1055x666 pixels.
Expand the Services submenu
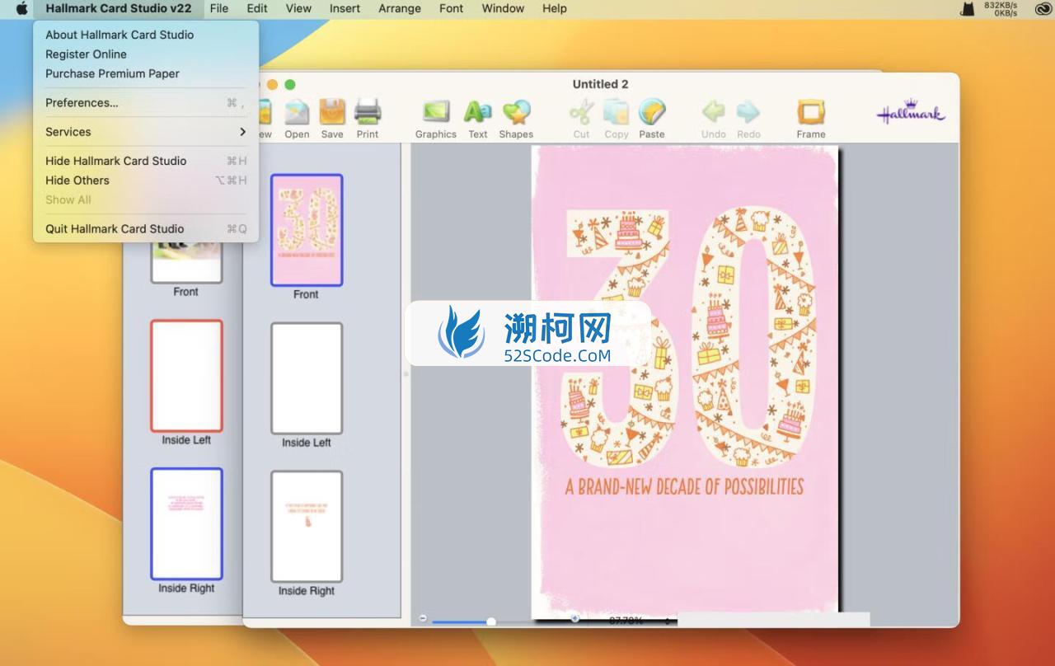(146, 132)
